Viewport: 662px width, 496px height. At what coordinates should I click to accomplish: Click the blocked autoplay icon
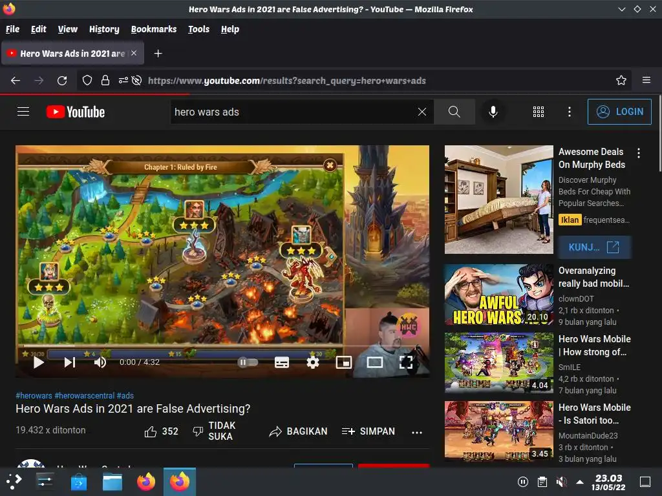(136, 81)
